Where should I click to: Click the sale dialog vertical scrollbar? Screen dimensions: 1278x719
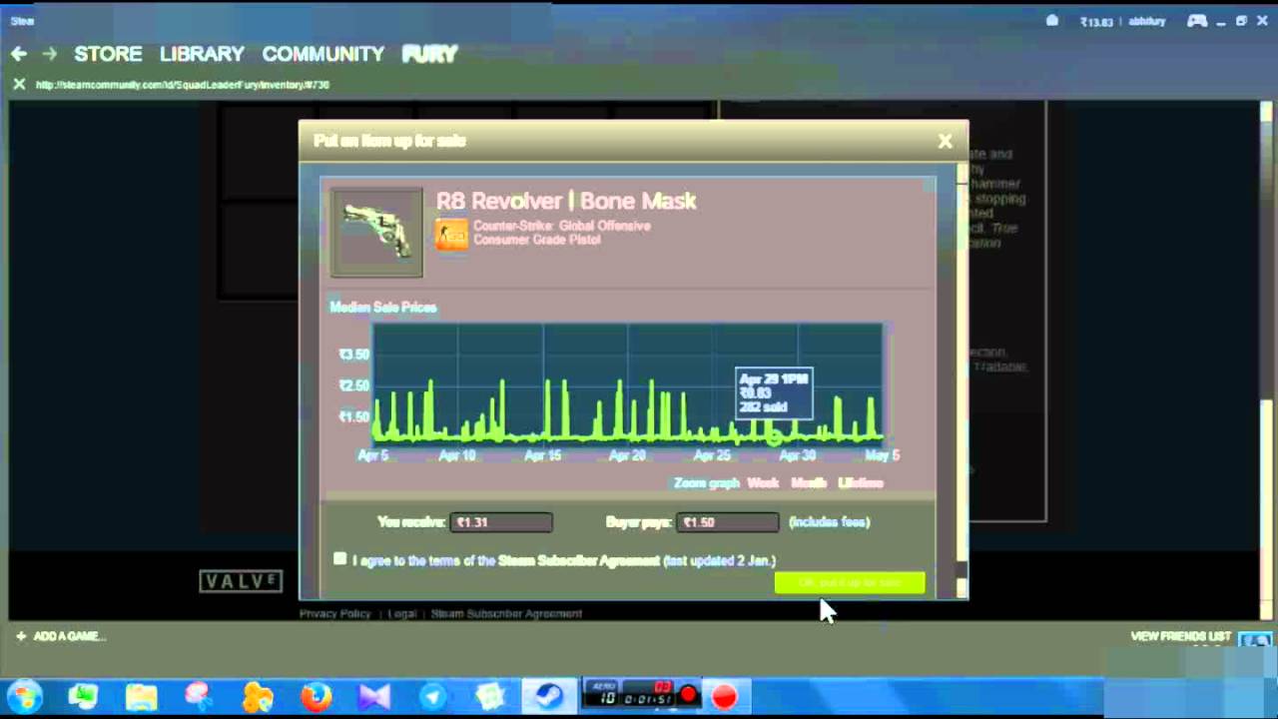(x=961, y=379)
